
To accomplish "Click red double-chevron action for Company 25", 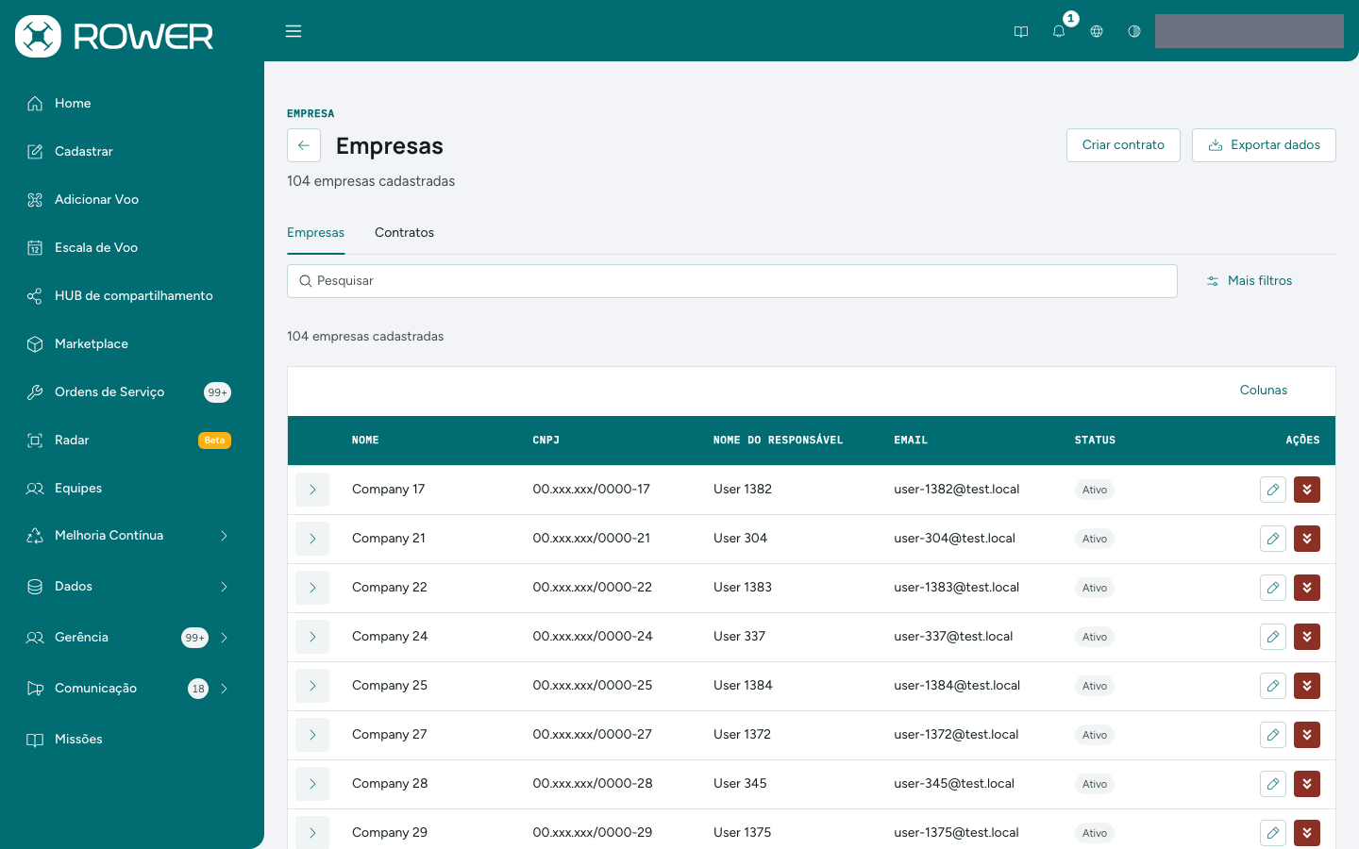I will pyautogui.click(x=1307, y=686).
